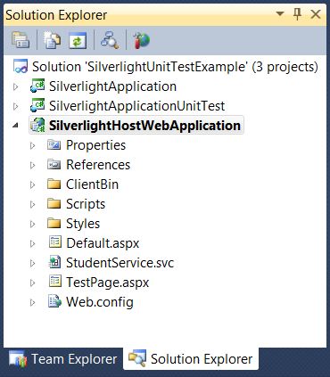This screenshot has width=330, height=377.
Task: Toggle the Auto Hide pin icon
Action: (x=297, y=14)
